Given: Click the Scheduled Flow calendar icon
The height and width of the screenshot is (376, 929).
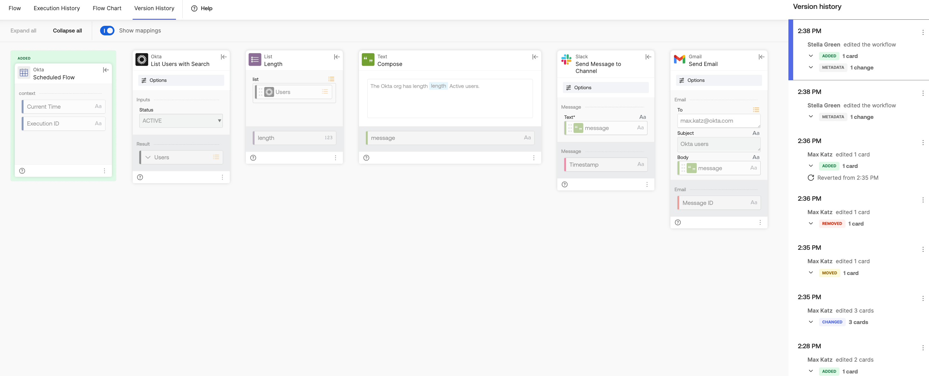Looking at the screenshot, I should pyautogui.click(x=24, y=73).
